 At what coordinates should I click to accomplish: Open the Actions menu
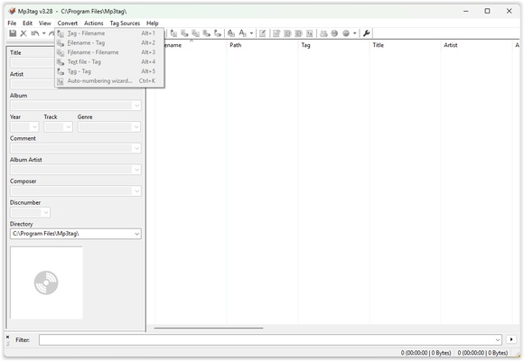coord(94,23)
